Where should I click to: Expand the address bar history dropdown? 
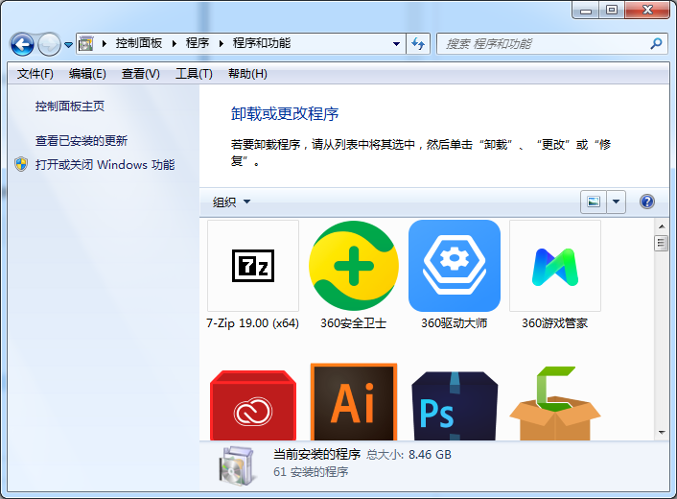tap(397, 44)
